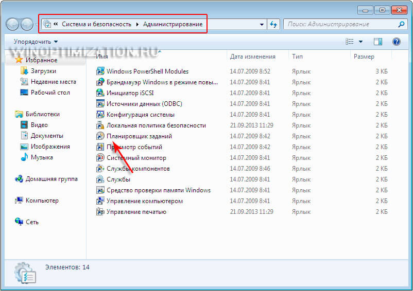Click the Службы компонентов icon
The image size is (413, 291).
click(100, 168)
